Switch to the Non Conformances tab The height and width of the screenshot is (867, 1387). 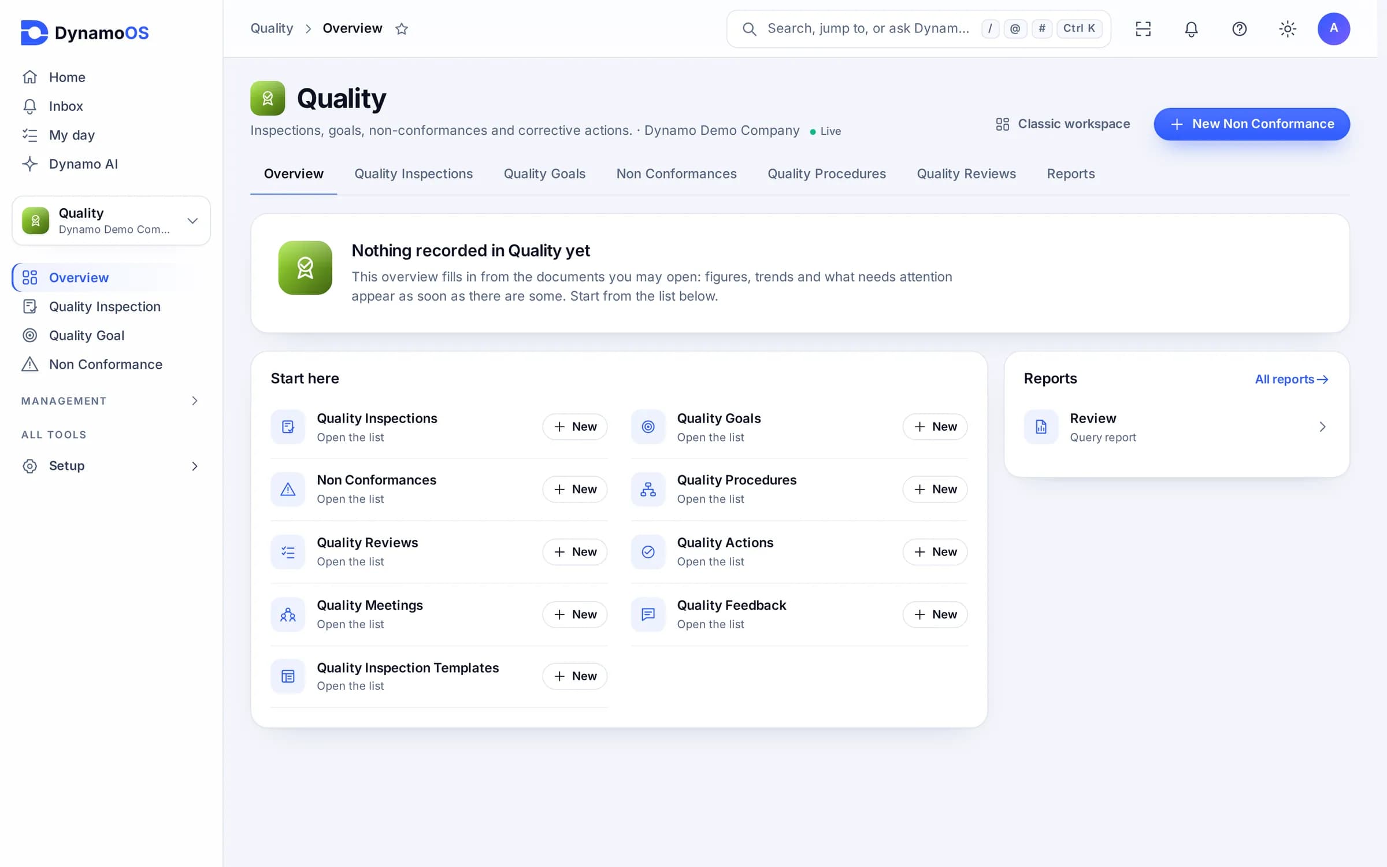676,174
